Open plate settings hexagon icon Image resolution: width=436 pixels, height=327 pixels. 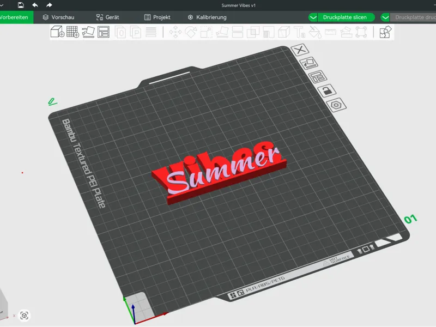click(x=336, y=105)
